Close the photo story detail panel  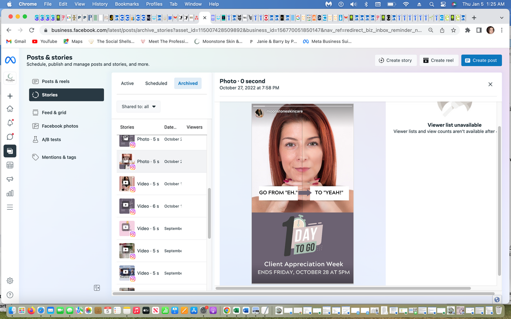[x=490, y=84]
